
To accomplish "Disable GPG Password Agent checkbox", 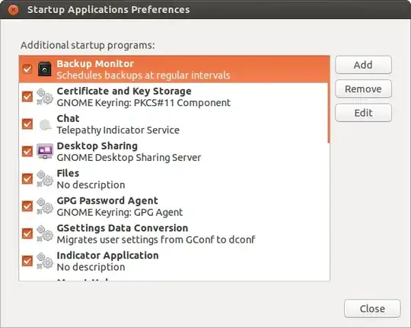I will pos(27,206).
